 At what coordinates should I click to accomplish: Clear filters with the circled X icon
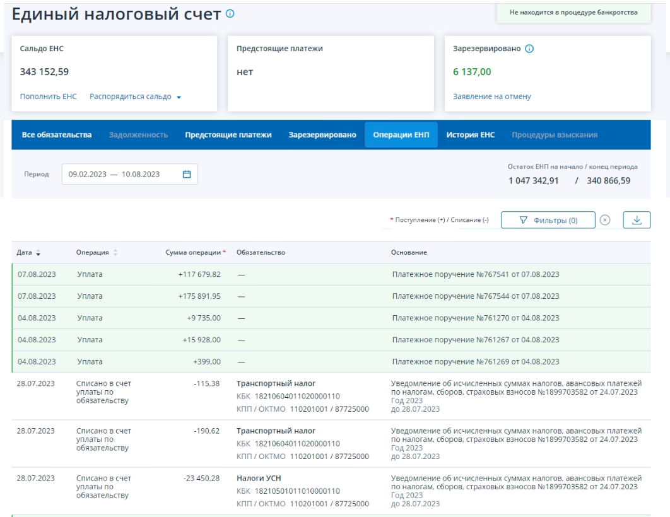(604, 220)
